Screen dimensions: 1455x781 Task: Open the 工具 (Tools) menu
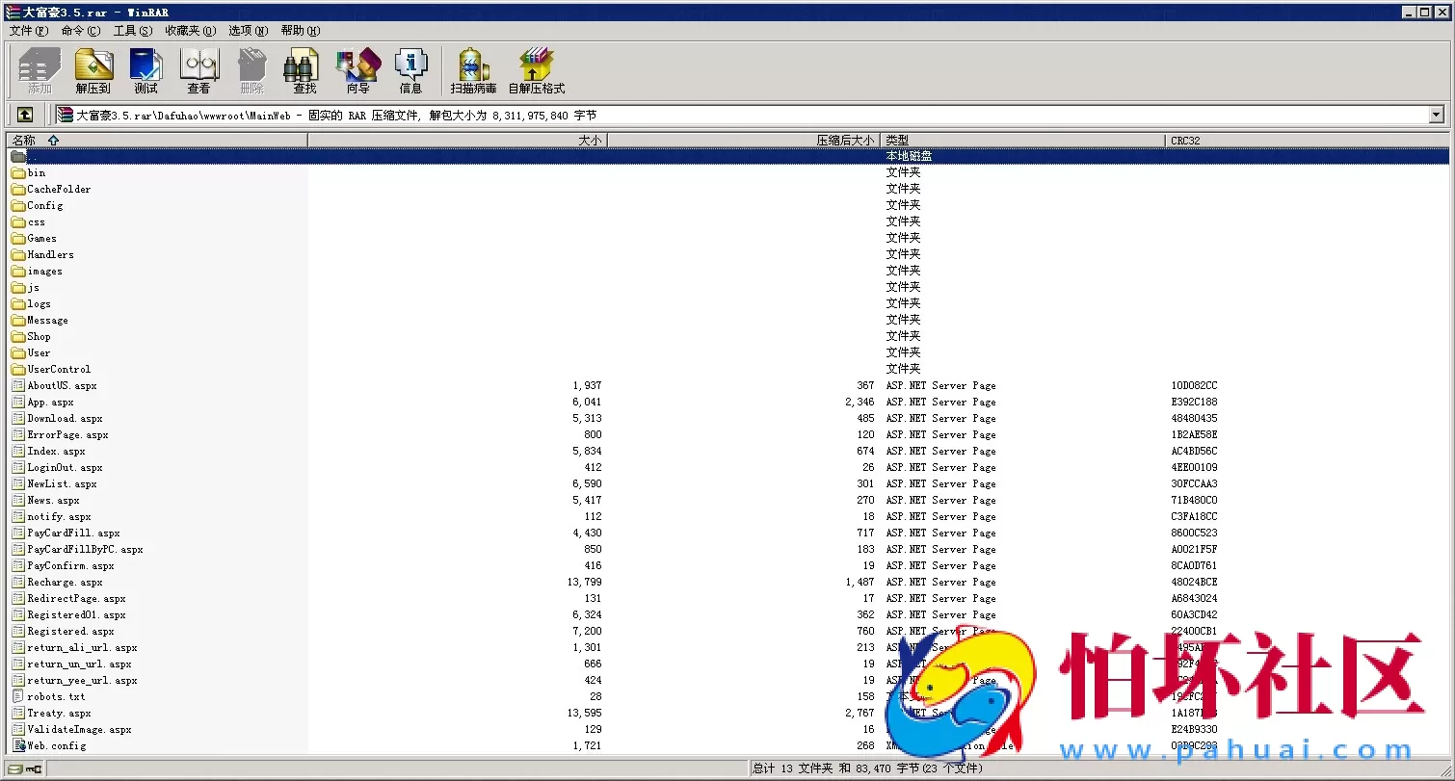(132, 31)
